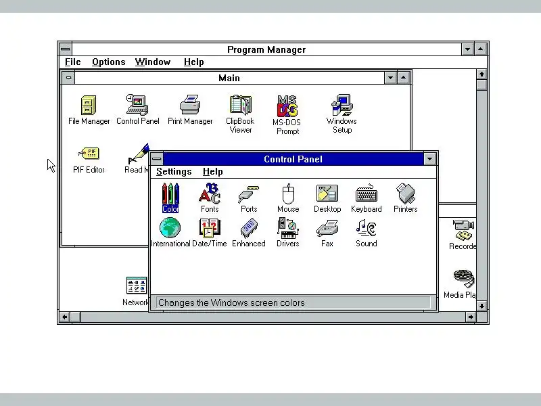Select the Network group icon
This screenshot has width=541, height=406.
coord(137,286)
